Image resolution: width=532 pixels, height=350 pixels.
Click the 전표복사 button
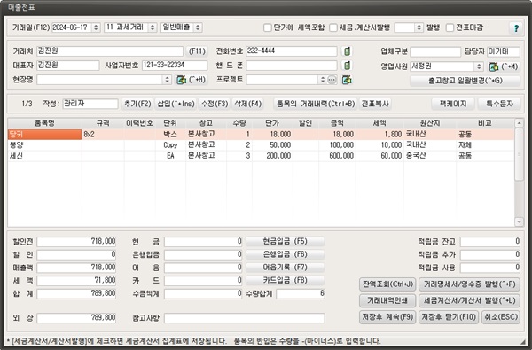(375, 104)
